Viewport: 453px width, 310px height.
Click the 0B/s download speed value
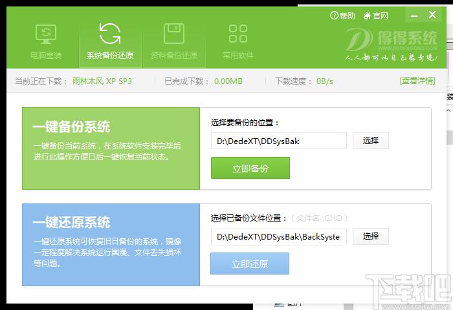tap(325, 81)
